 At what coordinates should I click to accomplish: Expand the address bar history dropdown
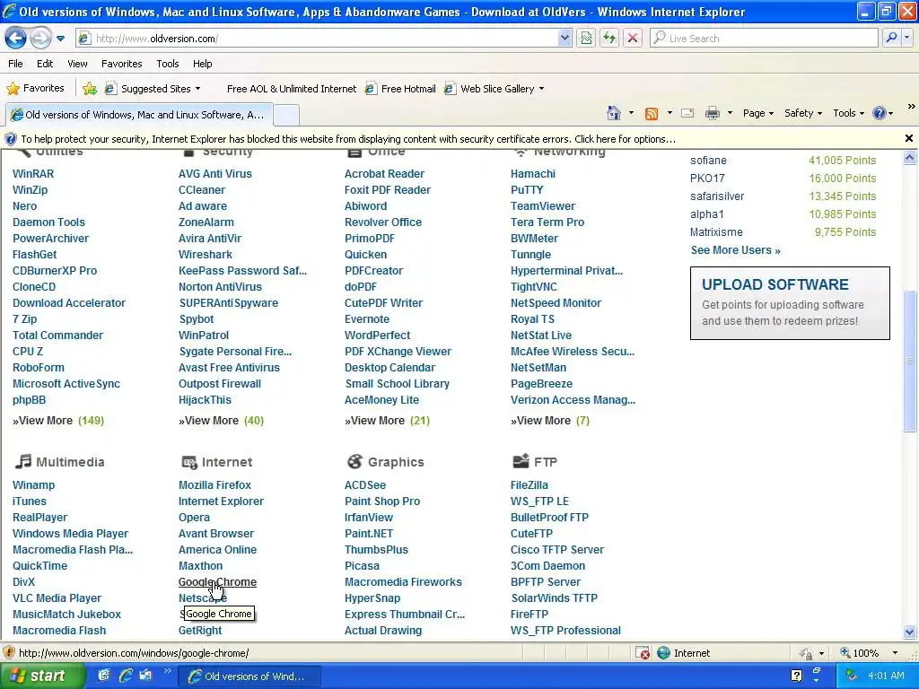pyautogui.click(x=565, y=39)
